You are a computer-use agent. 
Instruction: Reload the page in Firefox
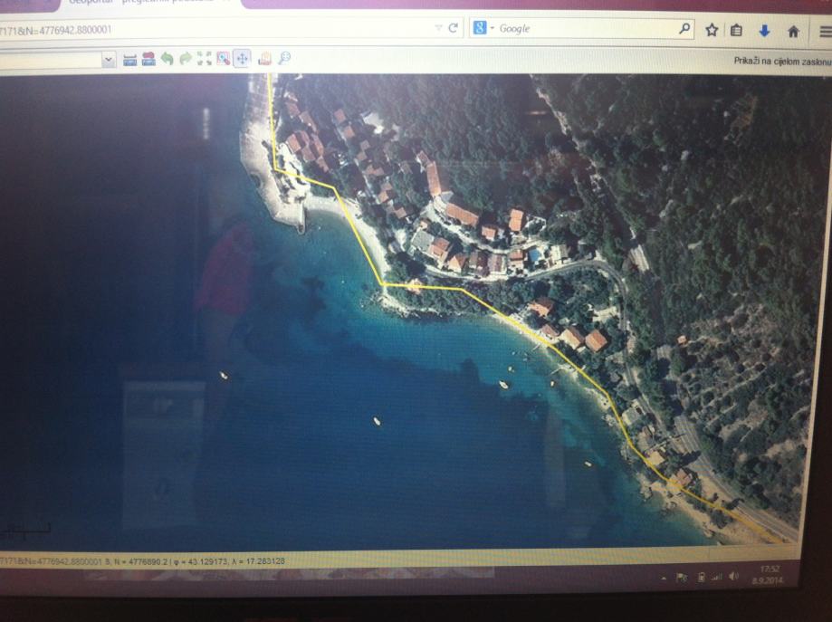click(454, 28)
